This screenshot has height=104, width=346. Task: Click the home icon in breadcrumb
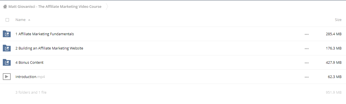coord(5,7)
